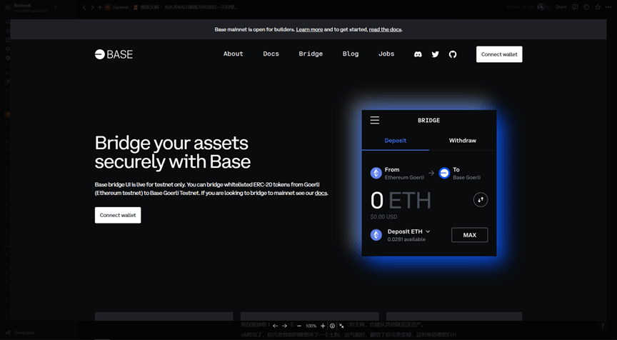Open the GitHub icon link

click(453, 54)
